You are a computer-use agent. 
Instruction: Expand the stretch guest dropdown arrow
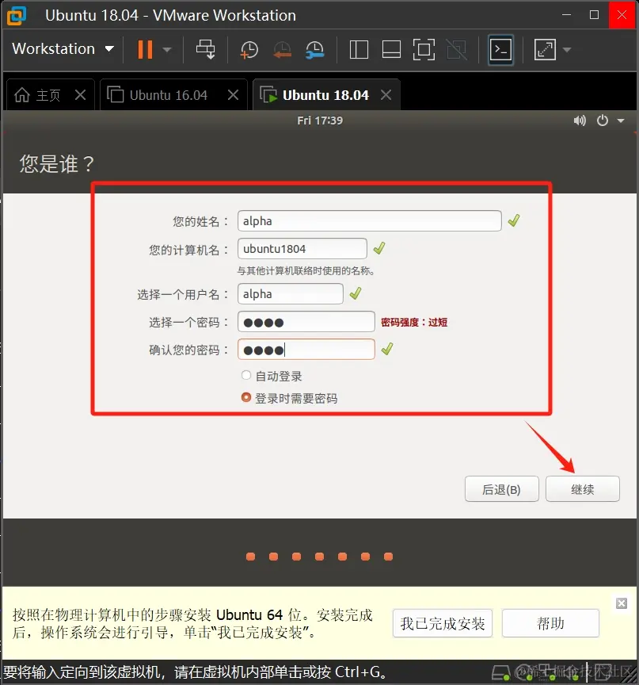click(567, 49)
